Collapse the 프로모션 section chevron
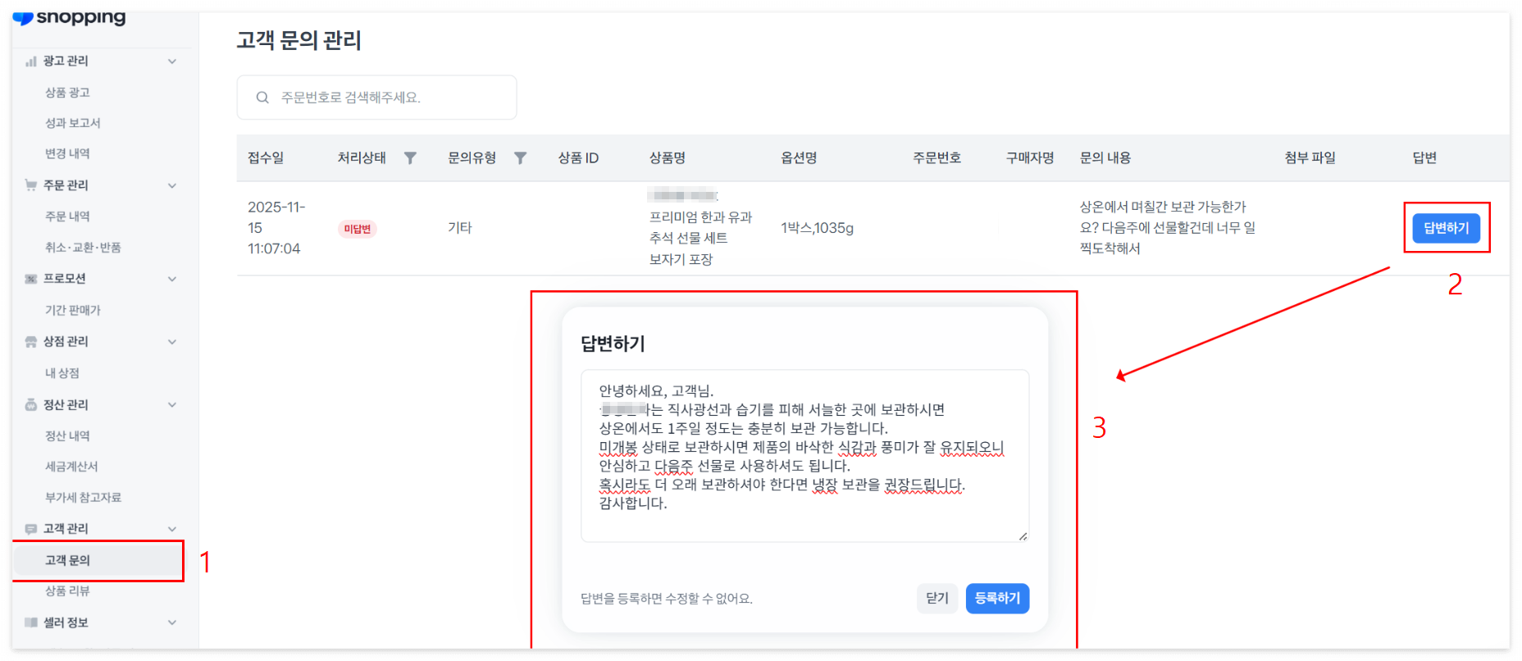Viewport: 1522px width, 661px height. pyautogui.click(x=172, y=279)
